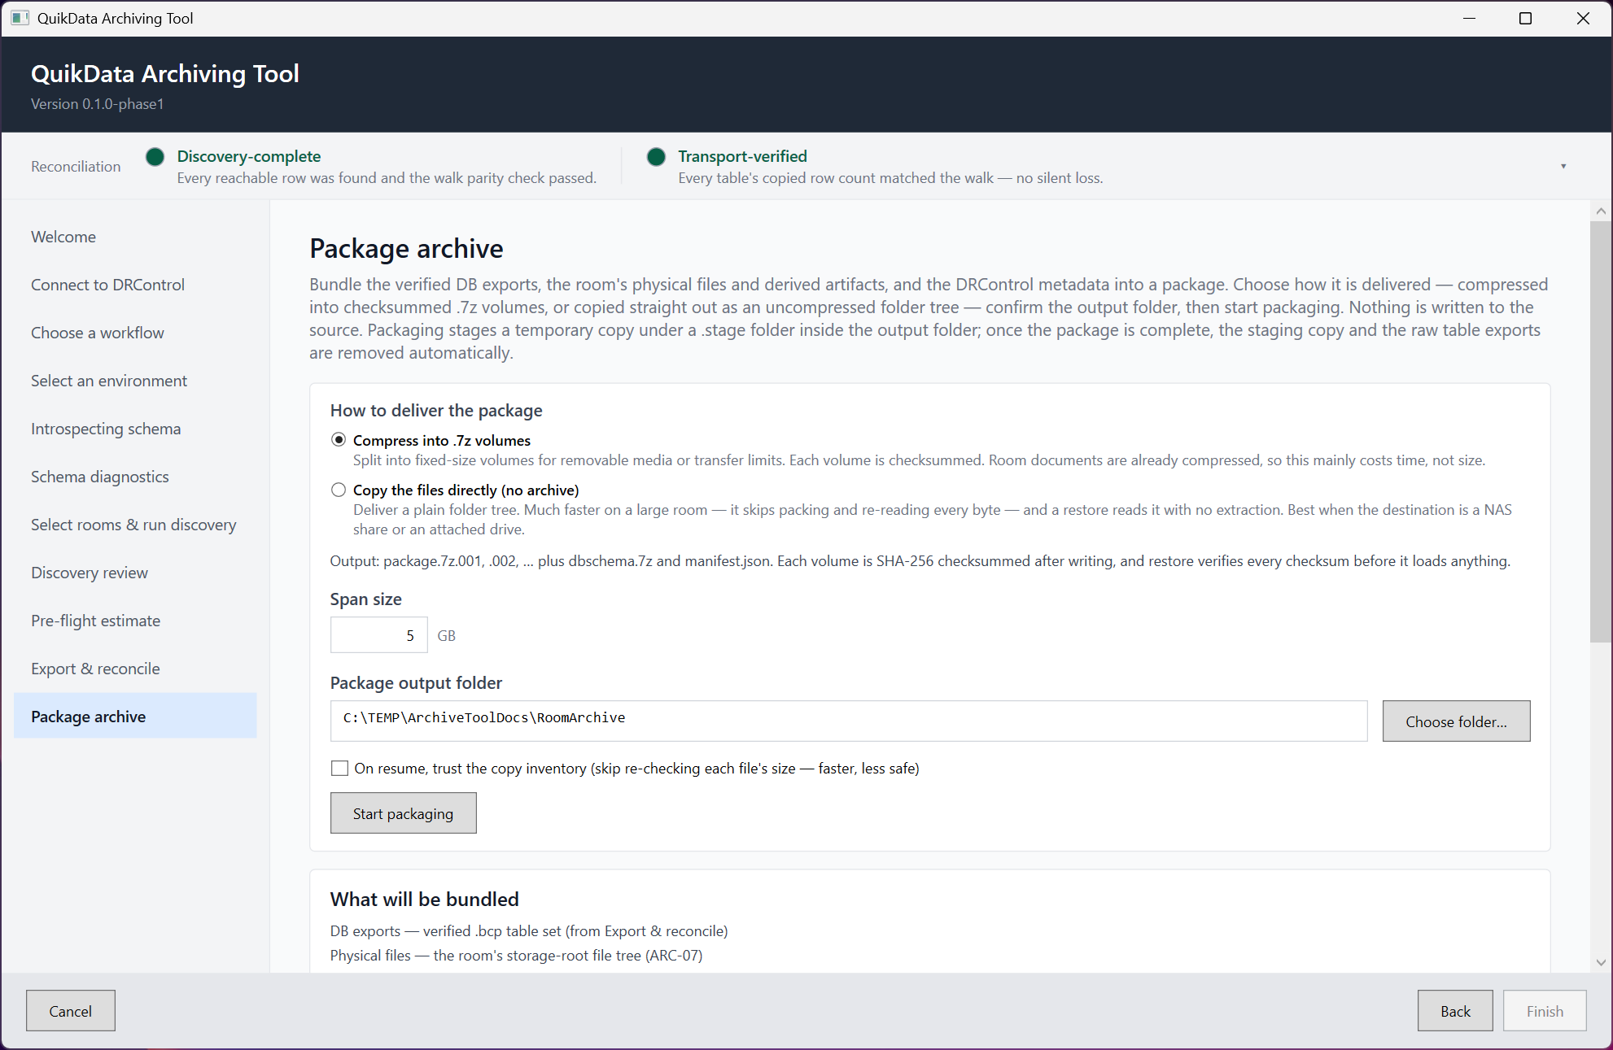Viewport: 1613px width, 1050px height.
Task: Click the Transport-verified status label
Action: pyautogui.click(x=742, y=156)
